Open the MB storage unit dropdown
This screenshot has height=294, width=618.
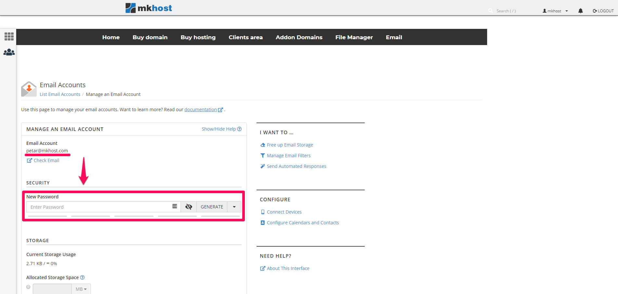pyautogui.click(x=81, y=289)
